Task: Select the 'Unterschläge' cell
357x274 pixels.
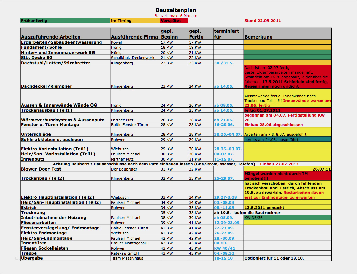Action: point(65,132)
